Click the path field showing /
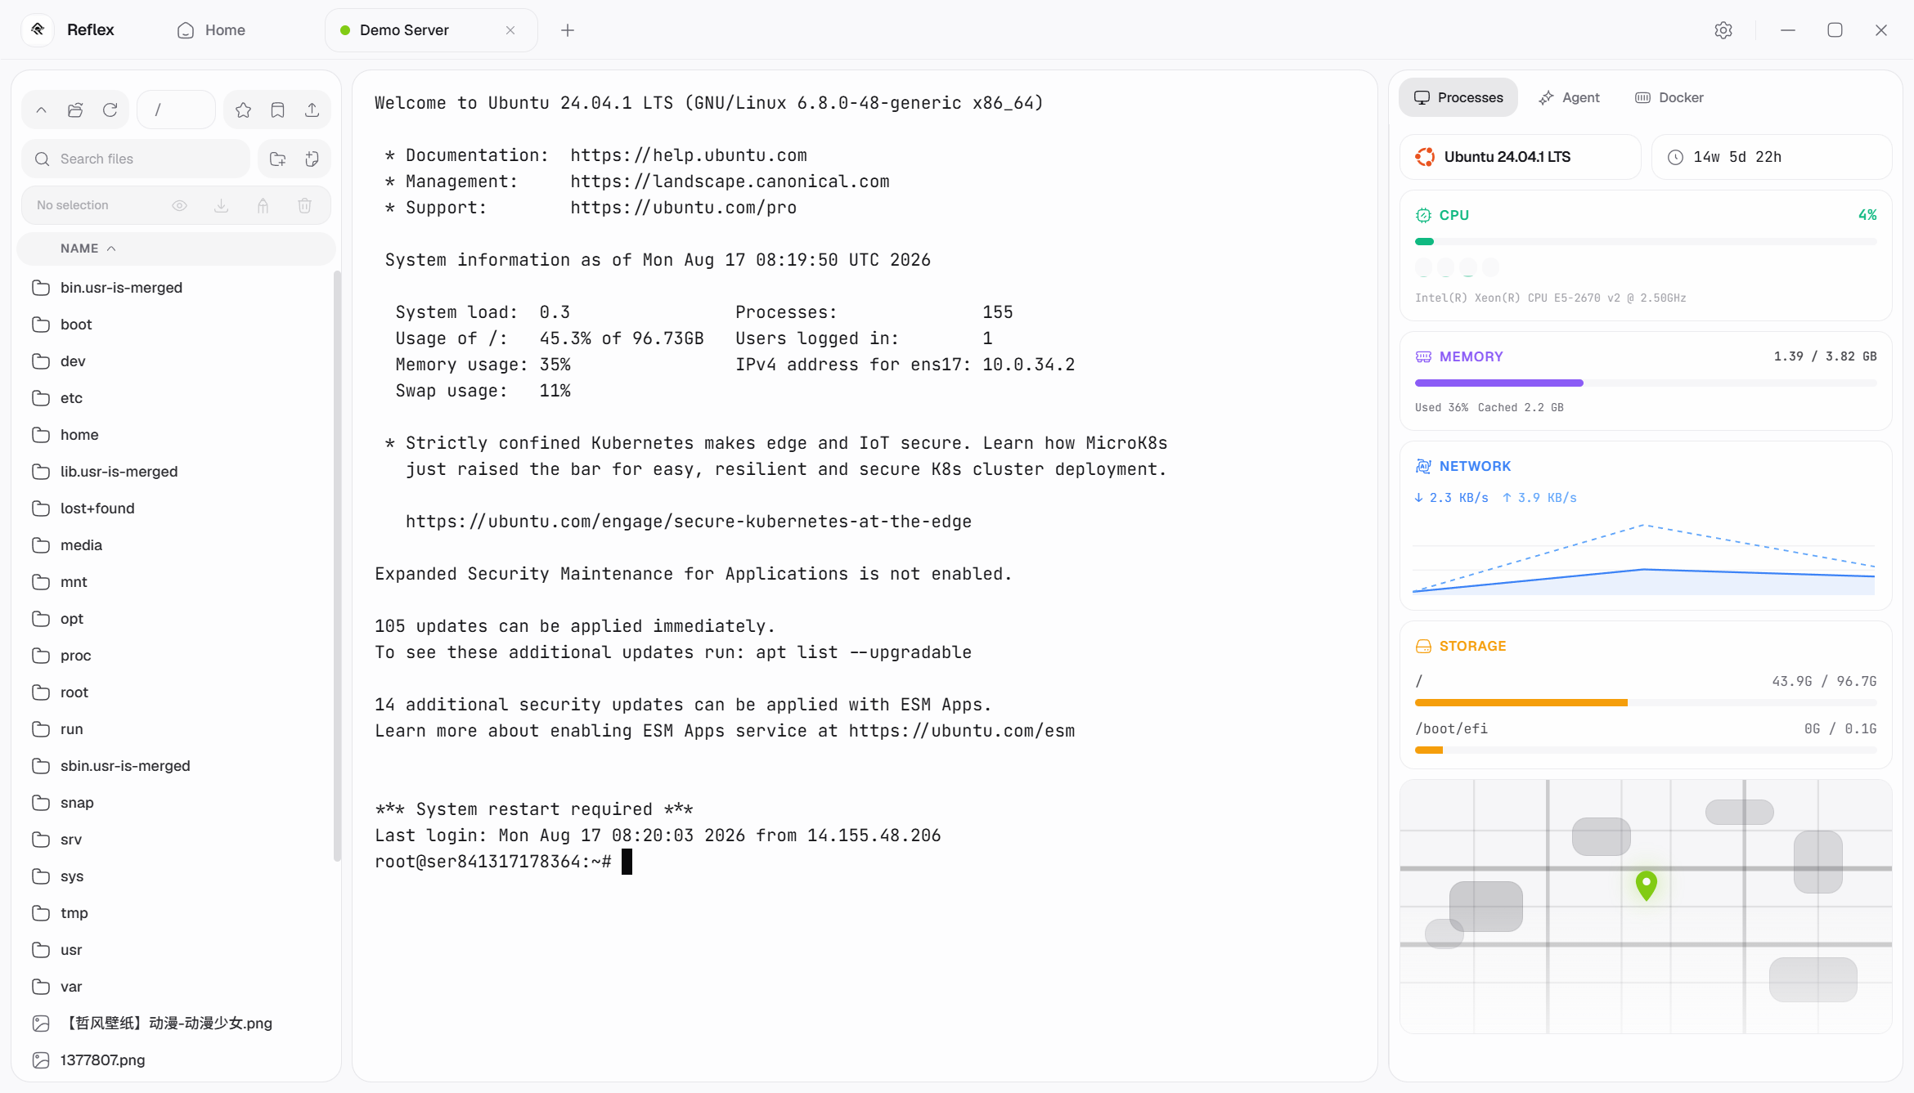Viewport: 1914px width, 1093px height. click(176, 110)
